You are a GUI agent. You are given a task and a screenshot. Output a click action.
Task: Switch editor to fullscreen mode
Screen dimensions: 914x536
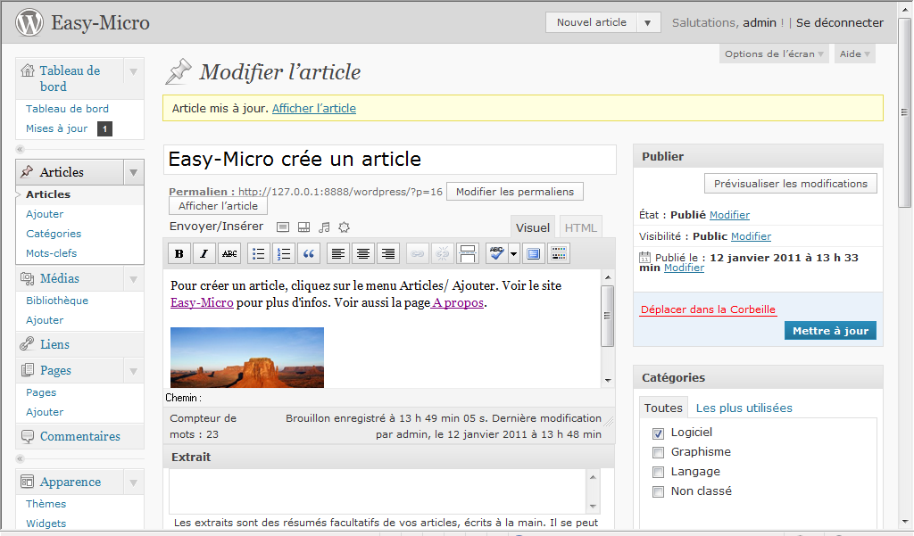point(533,253)
